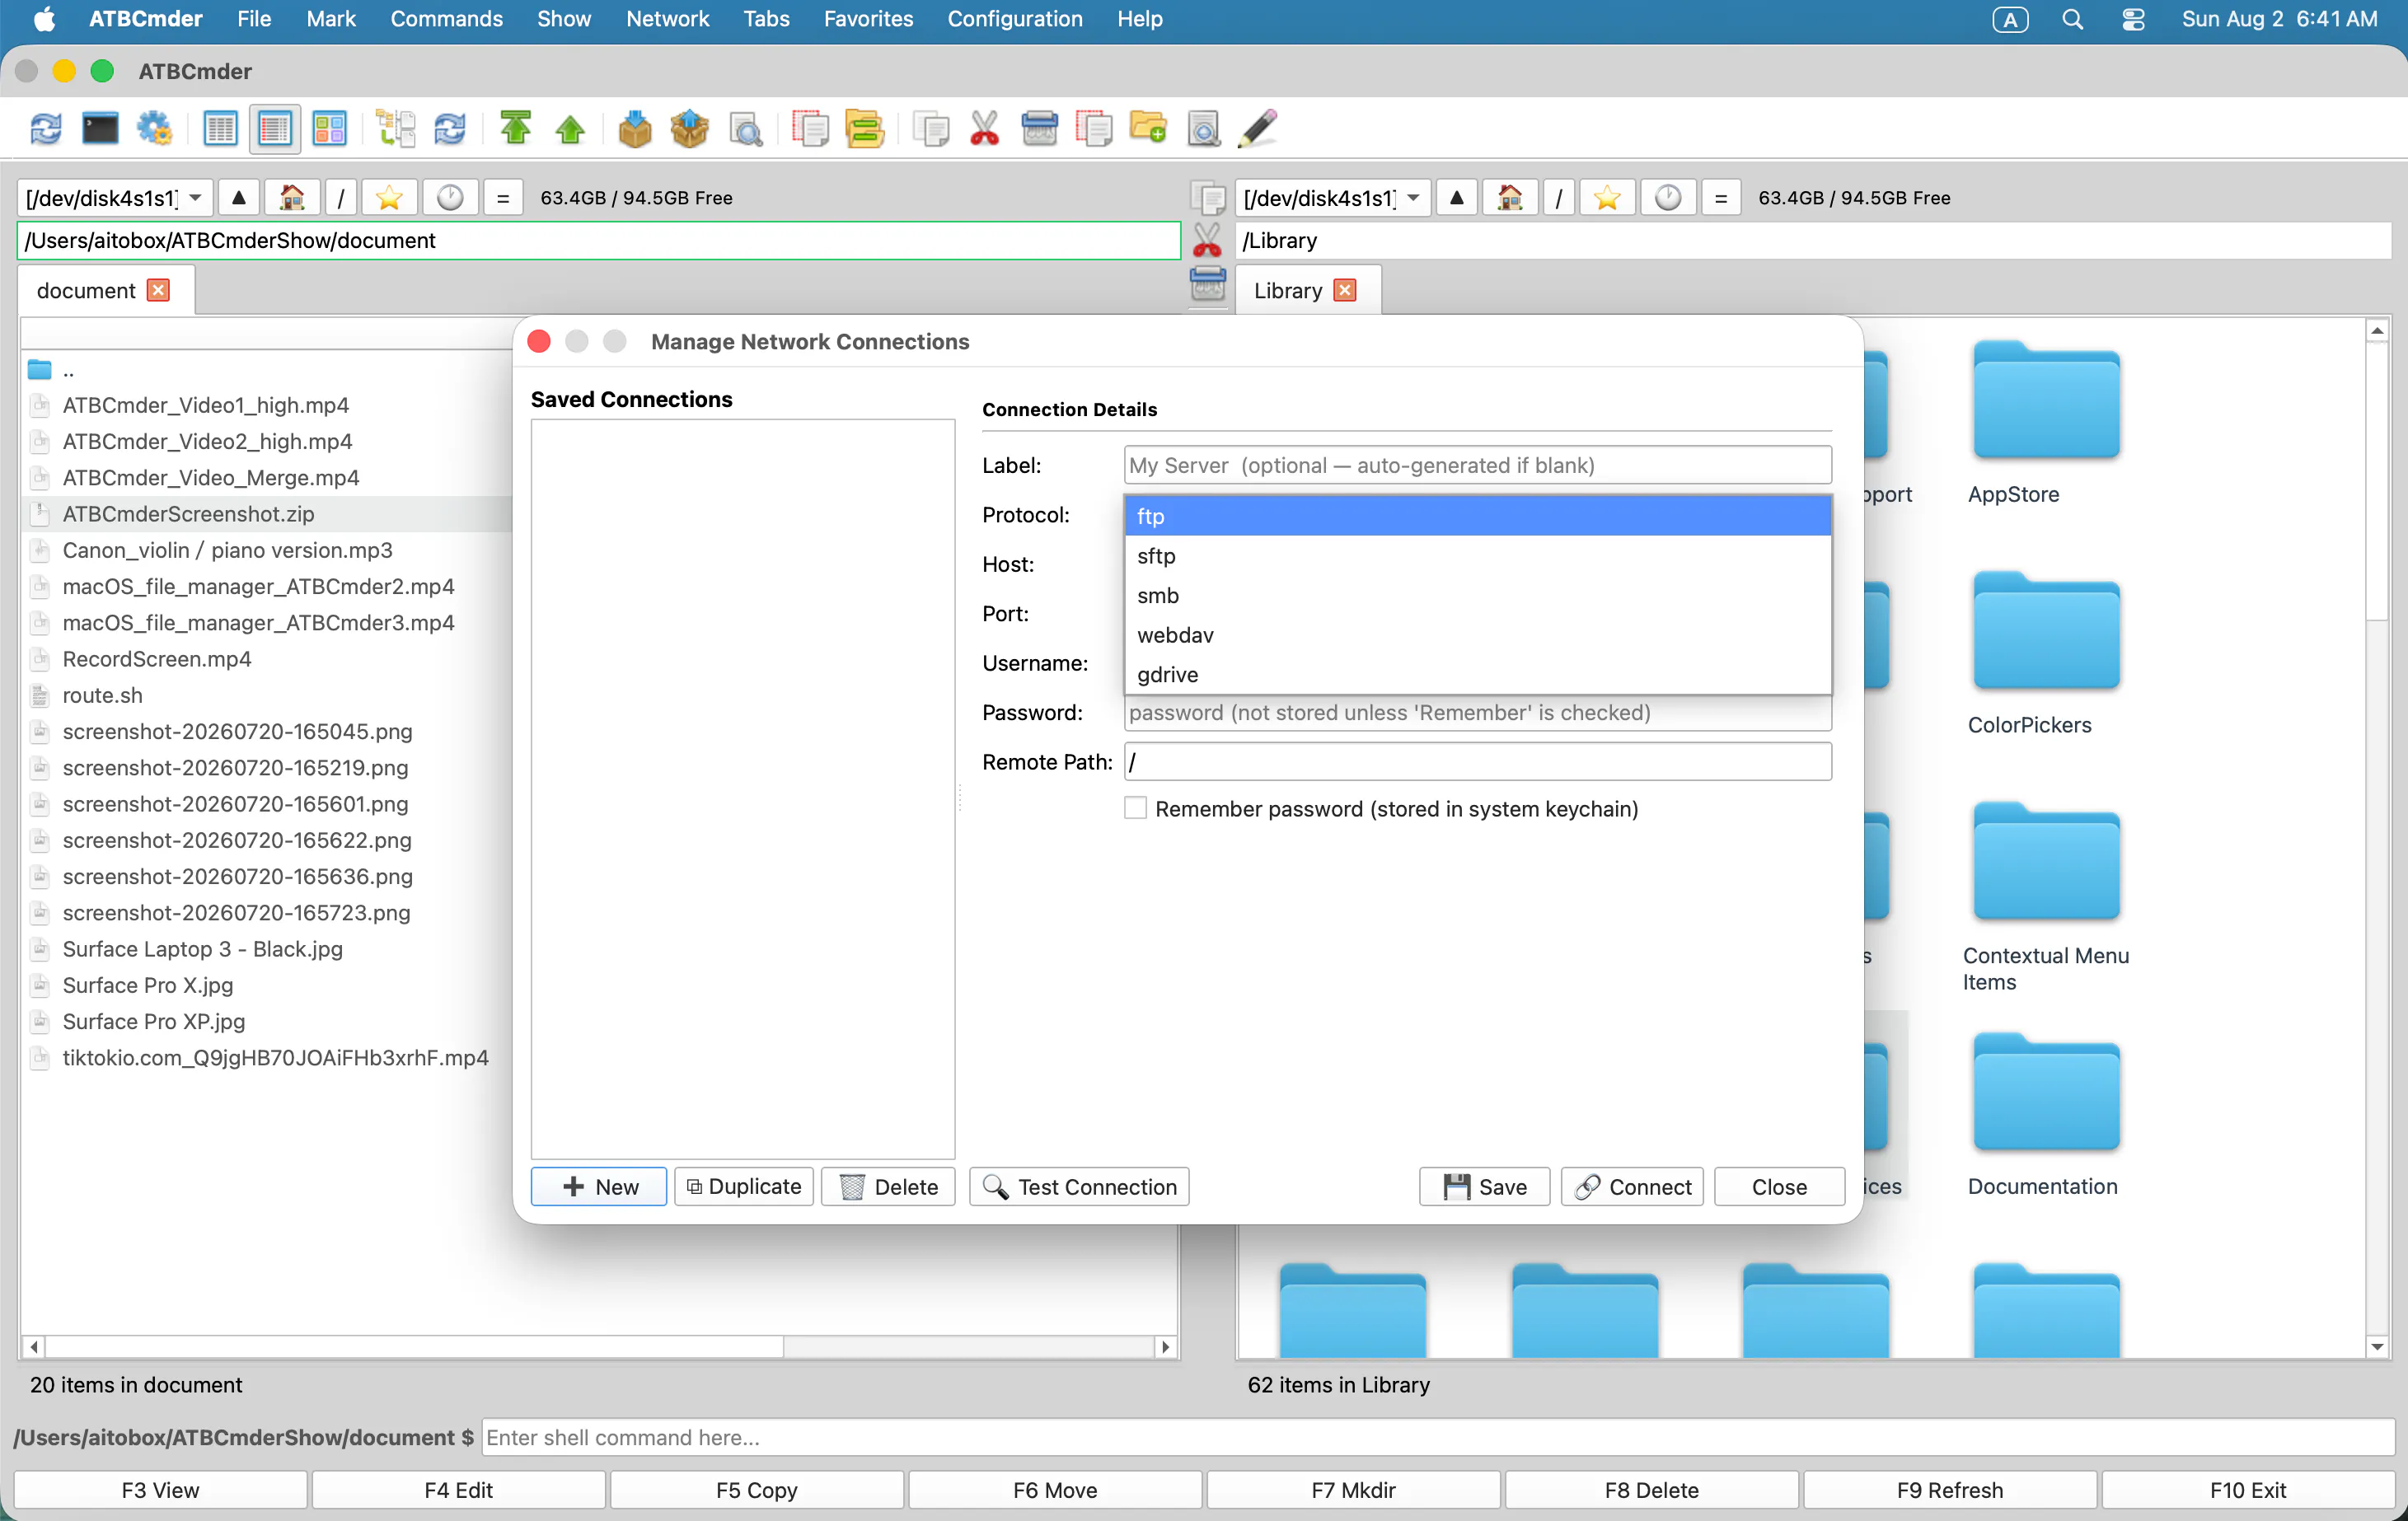The image size is (2408, 1521).
Task: Choose webdav in Protocol list
Action: pos(1477,635)
